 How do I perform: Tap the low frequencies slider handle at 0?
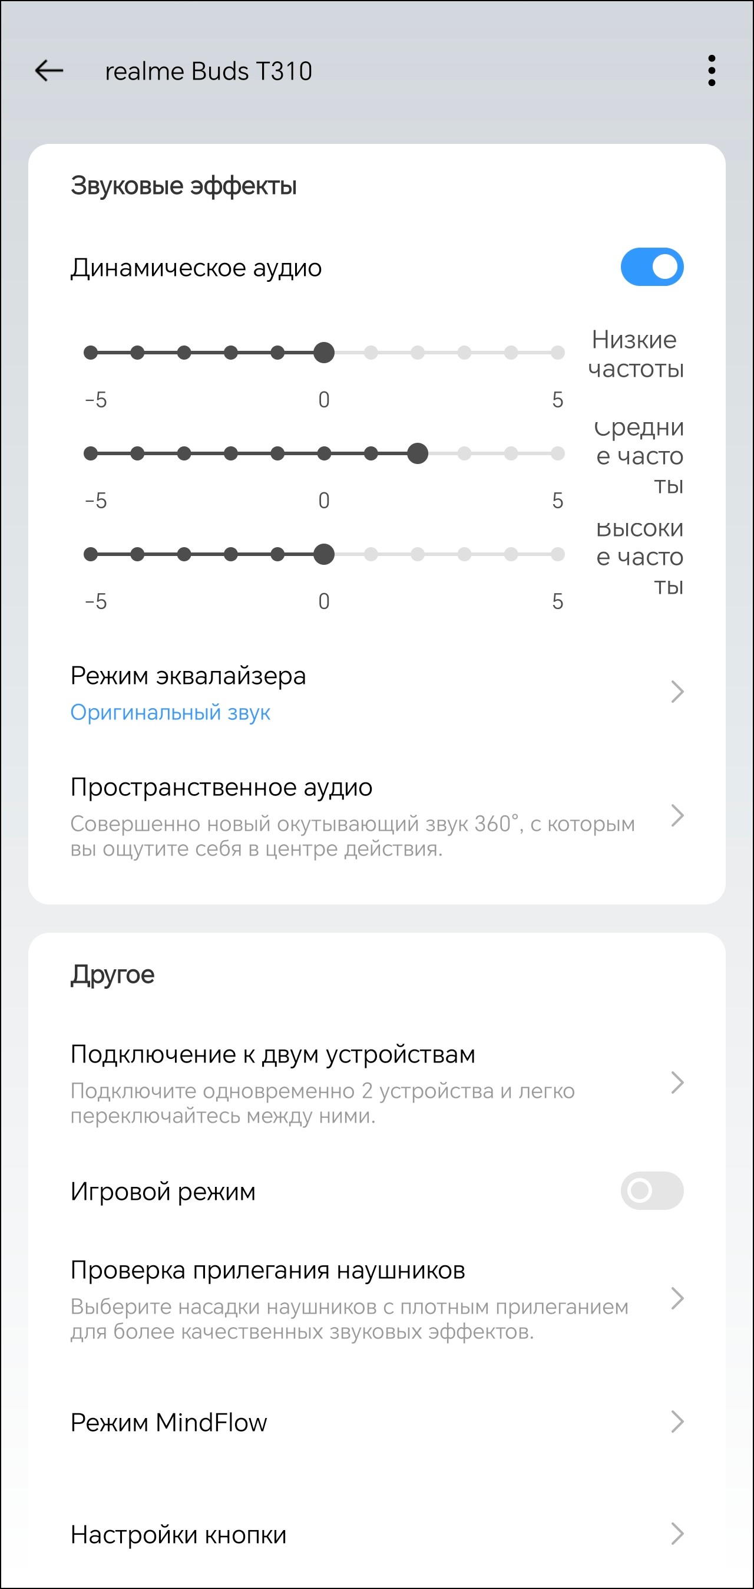pyautogui.click(x=323, y=353)
